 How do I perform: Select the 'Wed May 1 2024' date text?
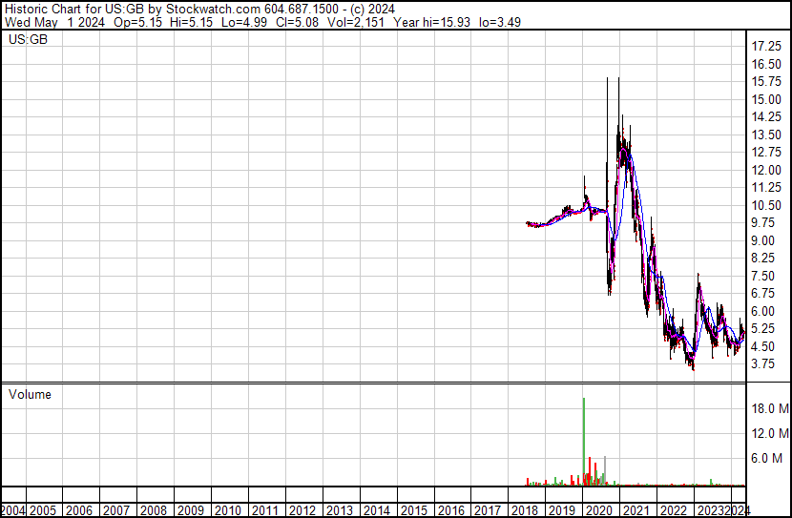click(54, 22)
